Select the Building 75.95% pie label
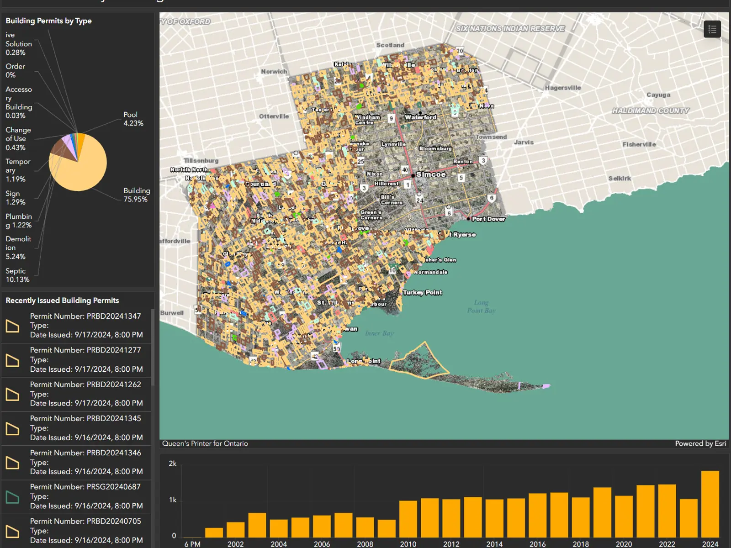Viewport: 731px width, 548px height. (x=137, y=195)
